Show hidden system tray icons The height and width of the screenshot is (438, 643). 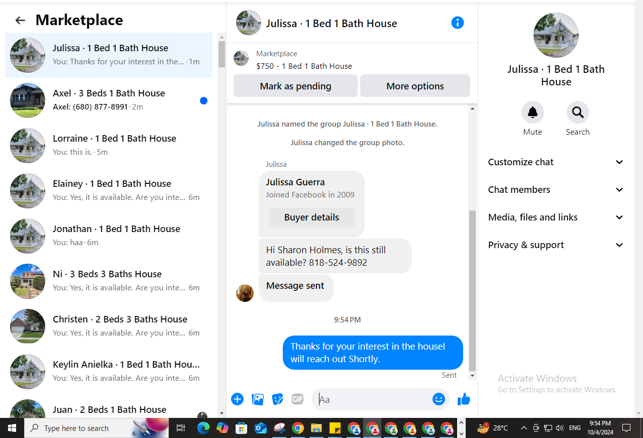click(523, 428)
